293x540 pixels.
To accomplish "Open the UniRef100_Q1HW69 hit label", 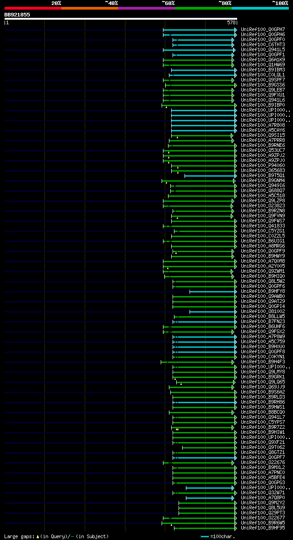I will 263,65.
